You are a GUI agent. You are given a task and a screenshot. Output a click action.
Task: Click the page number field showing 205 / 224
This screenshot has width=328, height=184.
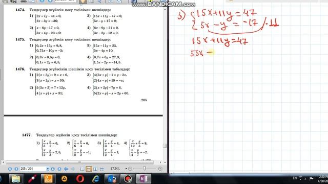coord(33,169)
